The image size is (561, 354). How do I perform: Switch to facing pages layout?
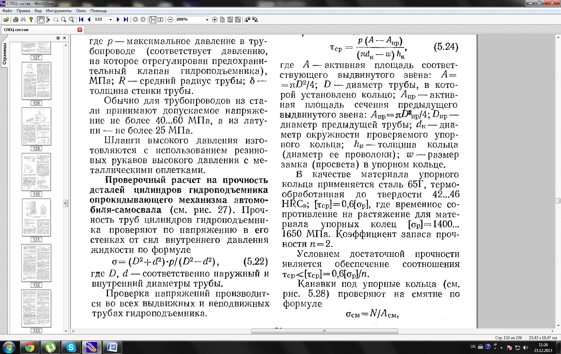pyautogui.click(x=161, y=20)
